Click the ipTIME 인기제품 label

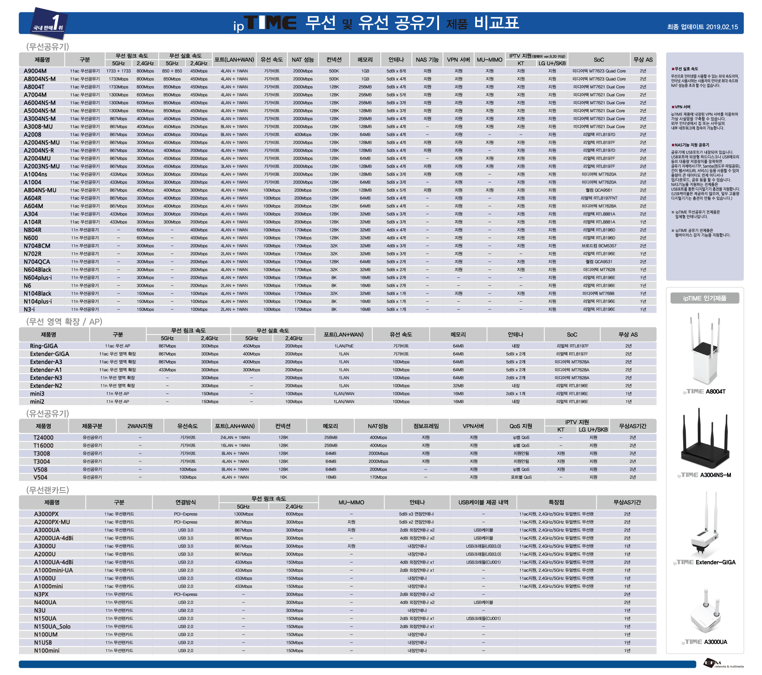pos(705,298)
